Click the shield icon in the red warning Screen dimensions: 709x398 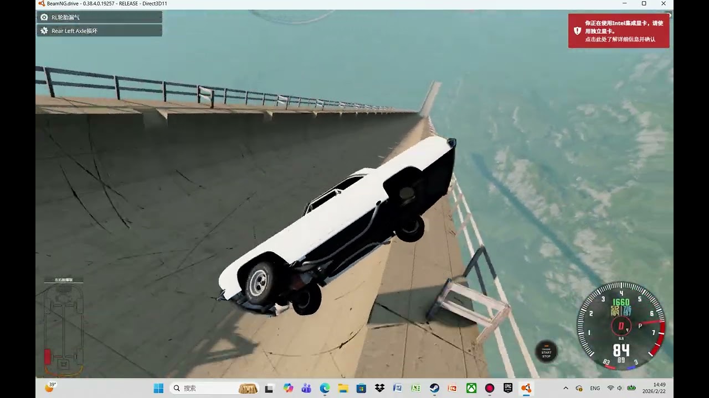pos(577,31)
